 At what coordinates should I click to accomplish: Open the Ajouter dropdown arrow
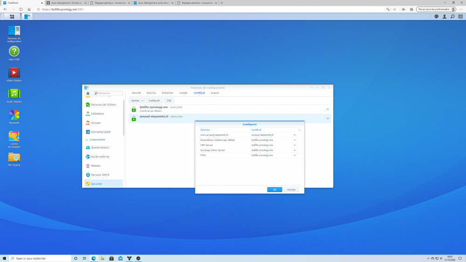click(x=143, y=101)
